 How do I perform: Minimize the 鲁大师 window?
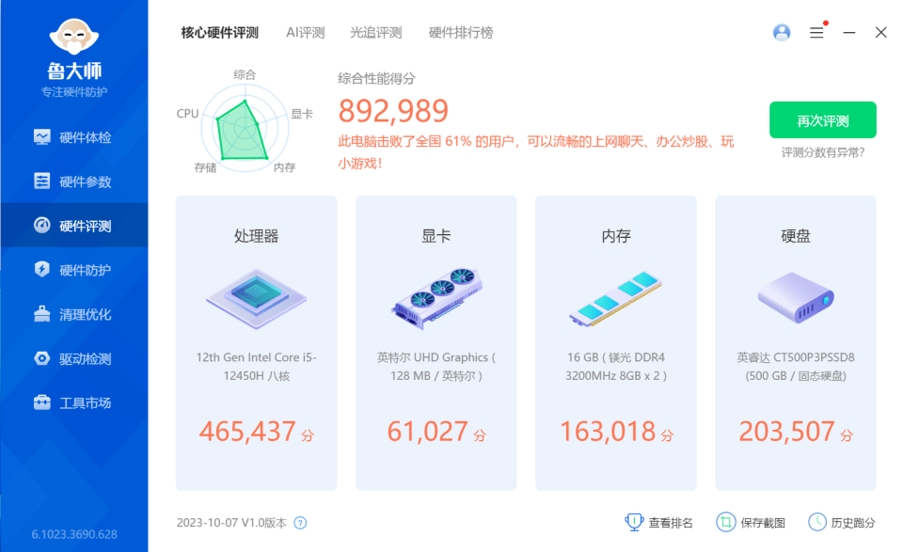tap(848, 33)
